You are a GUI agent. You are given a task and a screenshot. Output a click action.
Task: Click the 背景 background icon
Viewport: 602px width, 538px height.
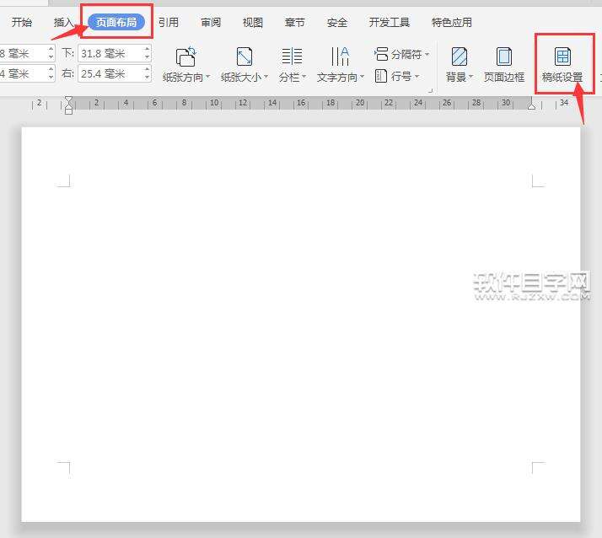pos(460,56)
